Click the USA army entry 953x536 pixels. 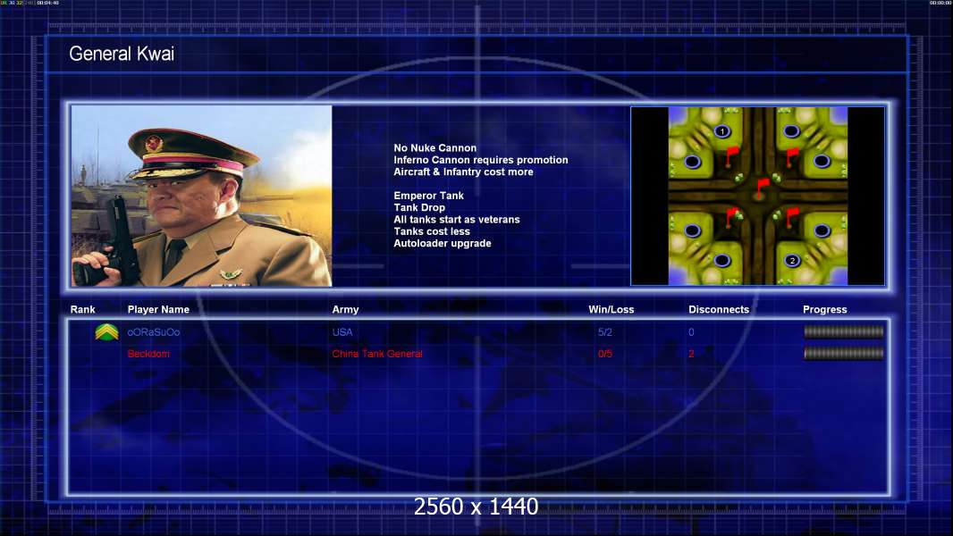tap(342, 332)
